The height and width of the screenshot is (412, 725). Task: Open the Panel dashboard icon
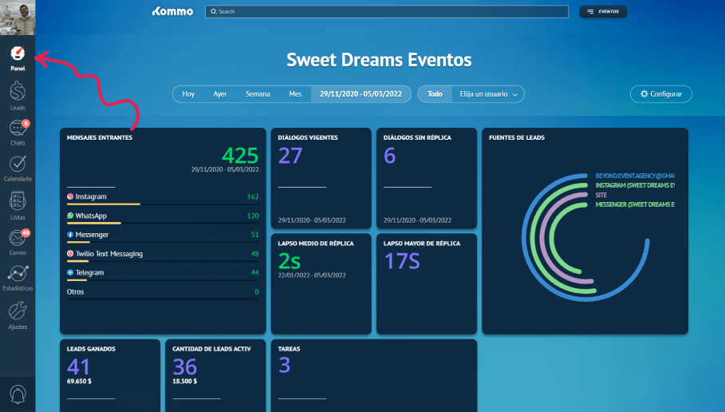pyautogui.click(x=18, y=54)
